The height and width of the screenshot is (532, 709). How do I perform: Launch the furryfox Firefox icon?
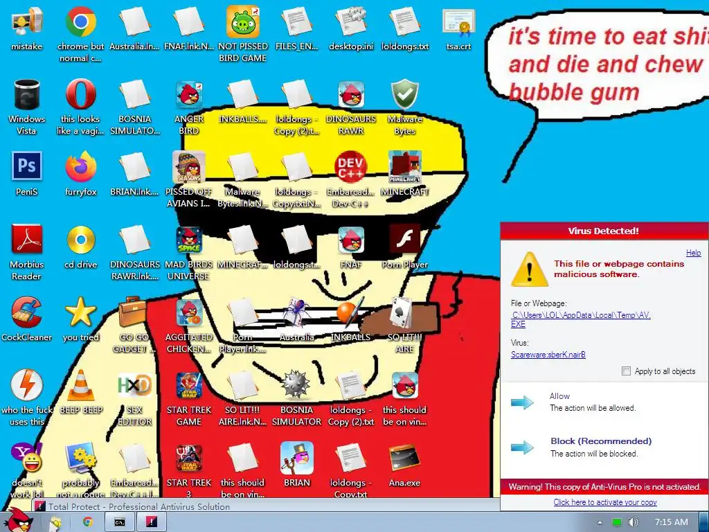pos(80,167)
